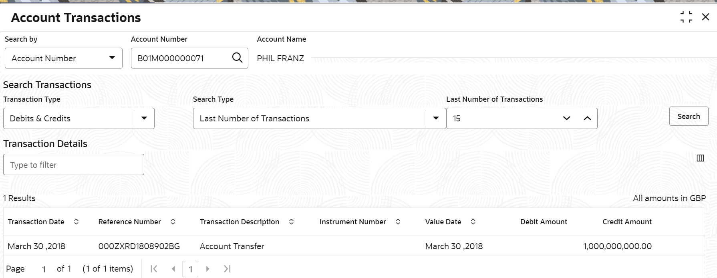Decrease the last number of transactions
This screenshot has height=278, width=717.
[x=566, y=118]
